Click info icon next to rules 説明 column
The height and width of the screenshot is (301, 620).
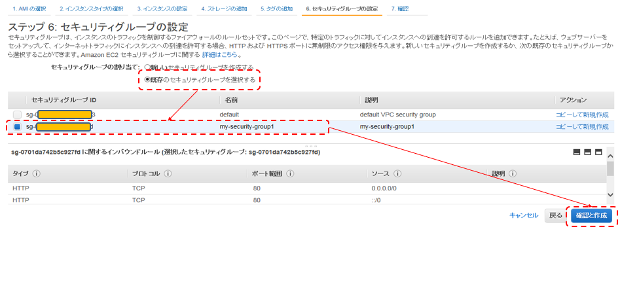click(513, 174)
